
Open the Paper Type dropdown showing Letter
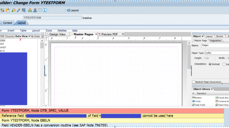coord(217,53)
